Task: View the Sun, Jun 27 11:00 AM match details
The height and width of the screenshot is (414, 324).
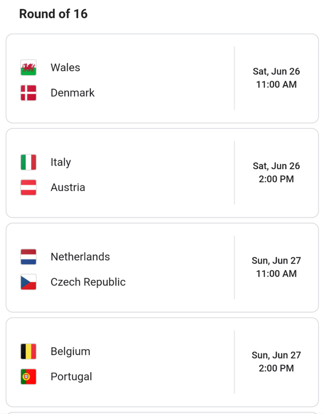Action: [x=276, y=267]
